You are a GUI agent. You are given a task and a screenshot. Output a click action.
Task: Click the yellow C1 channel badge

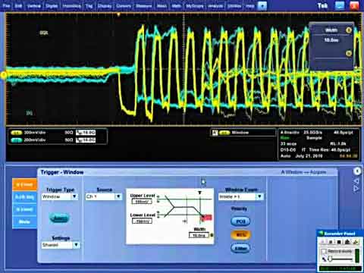(x=17, y=133)
